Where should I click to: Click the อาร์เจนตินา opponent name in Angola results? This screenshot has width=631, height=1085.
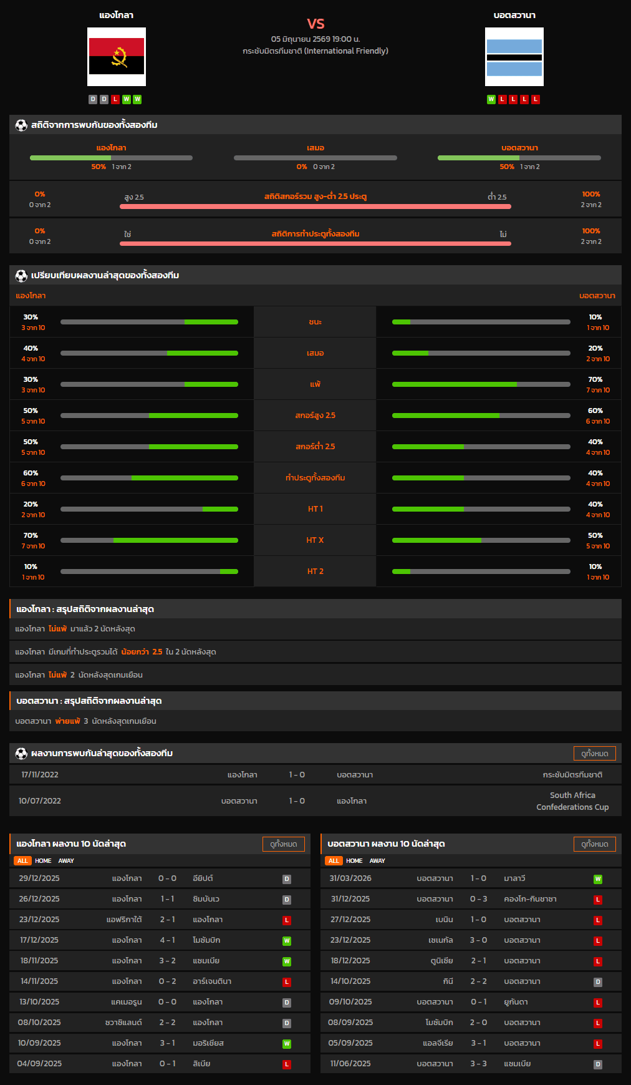click(212, 981)
